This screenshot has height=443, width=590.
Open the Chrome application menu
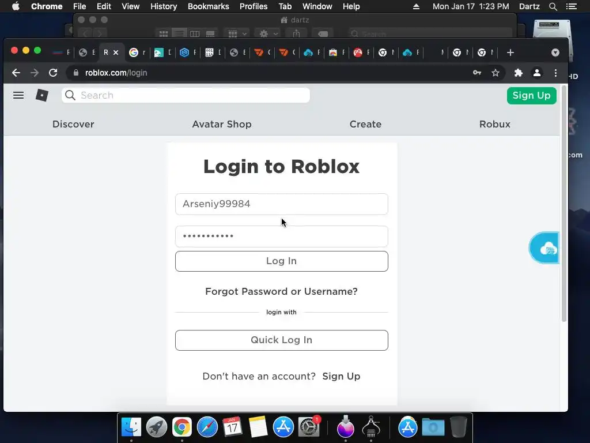point(47,6)
